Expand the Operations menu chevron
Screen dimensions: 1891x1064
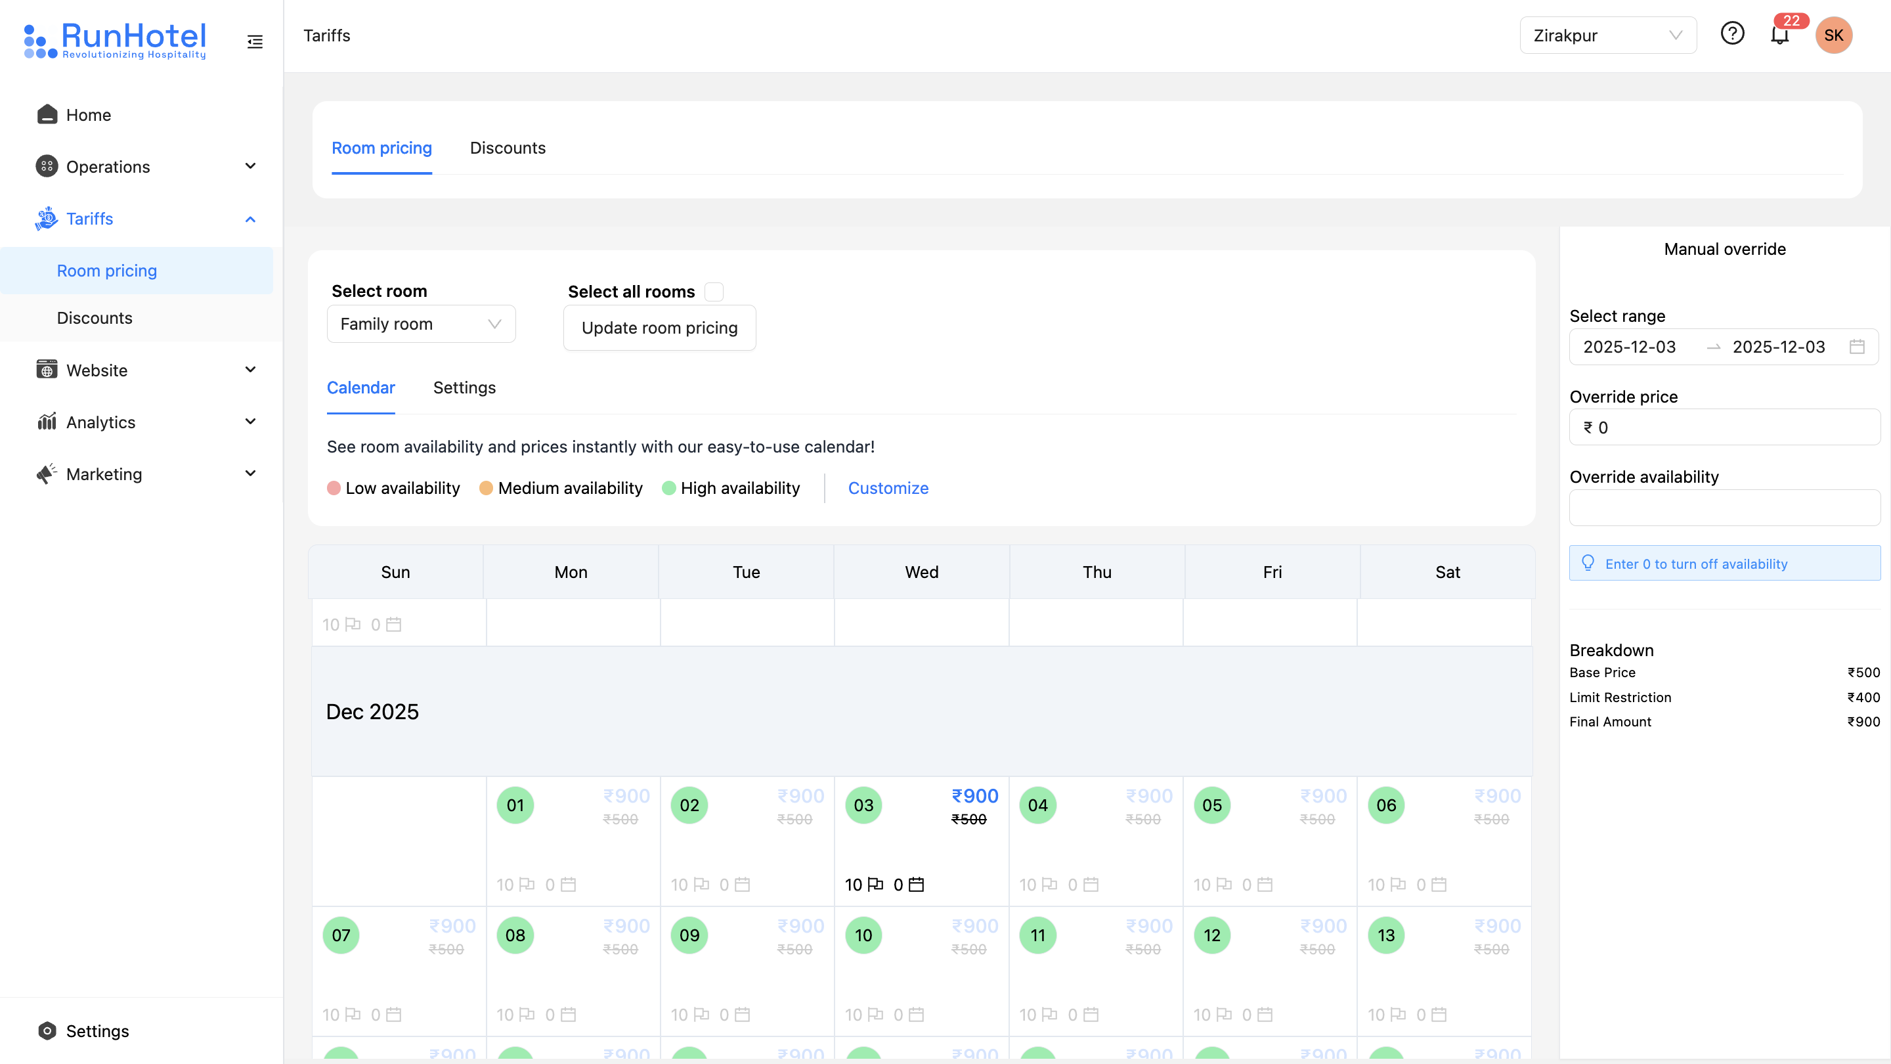point(250,166)
